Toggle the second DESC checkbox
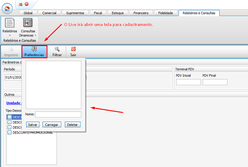Viewport: 248px width, 167px height. point(10,122)
